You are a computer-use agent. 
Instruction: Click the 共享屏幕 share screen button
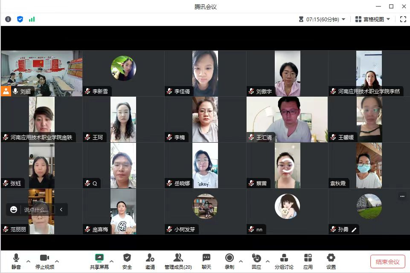99,261
